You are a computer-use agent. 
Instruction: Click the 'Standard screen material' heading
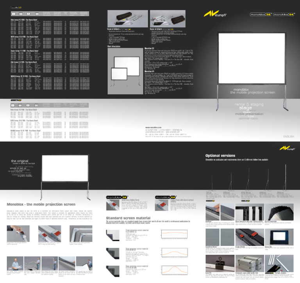click(128, 218)
